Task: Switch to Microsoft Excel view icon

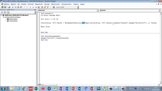Action: tap(2, 7)
